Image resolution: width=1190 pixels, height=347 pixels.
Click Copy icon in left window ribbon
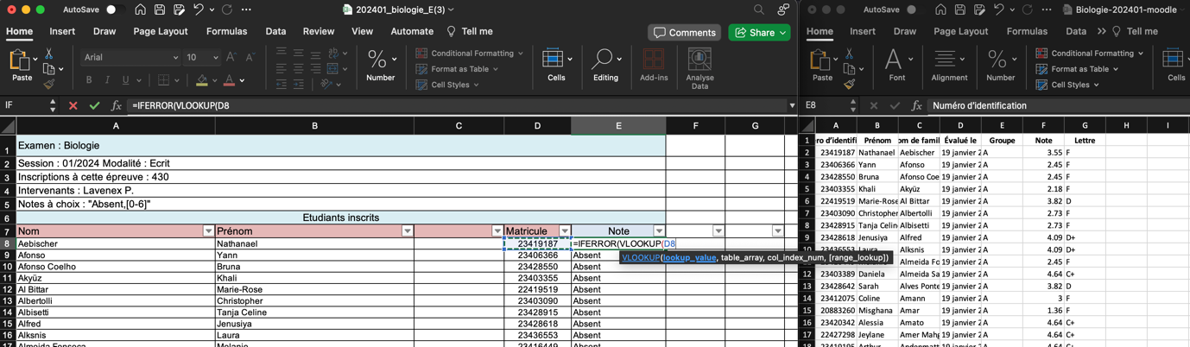49,69
